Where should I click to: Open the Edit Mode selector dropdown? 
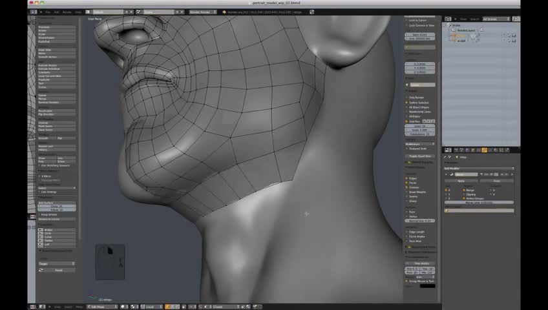[101, 307]
